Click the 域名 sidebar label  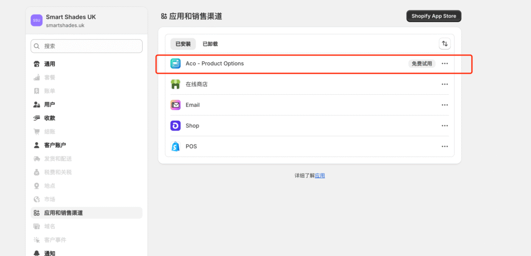pyautogui.click(x=49, y=226)
